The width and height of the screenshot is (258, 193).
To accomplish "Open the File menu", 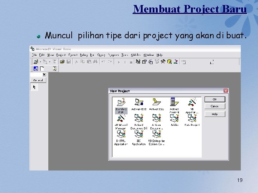I will pyautogui.click(x=34, y=55).
